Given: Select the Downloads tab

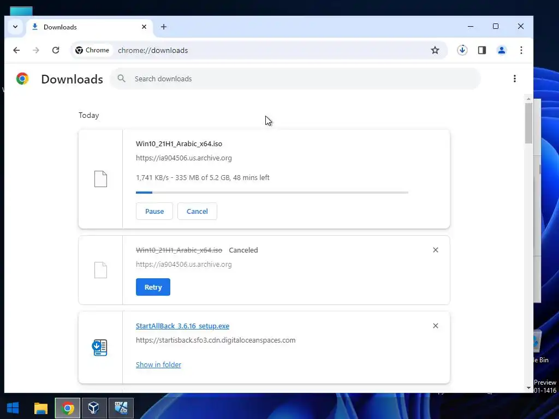Looking at the screenshot, I should click(89, 27).
